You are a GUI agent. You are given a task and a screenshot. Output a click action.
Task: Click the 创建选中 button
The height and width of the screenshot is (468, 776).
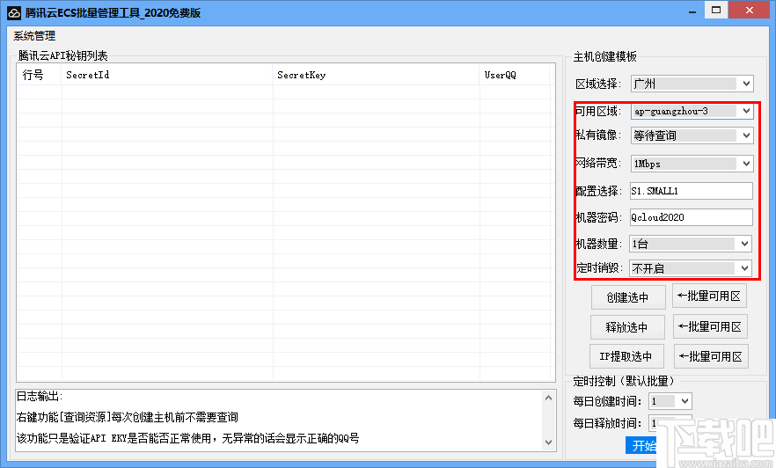click(x=627, y=297)
